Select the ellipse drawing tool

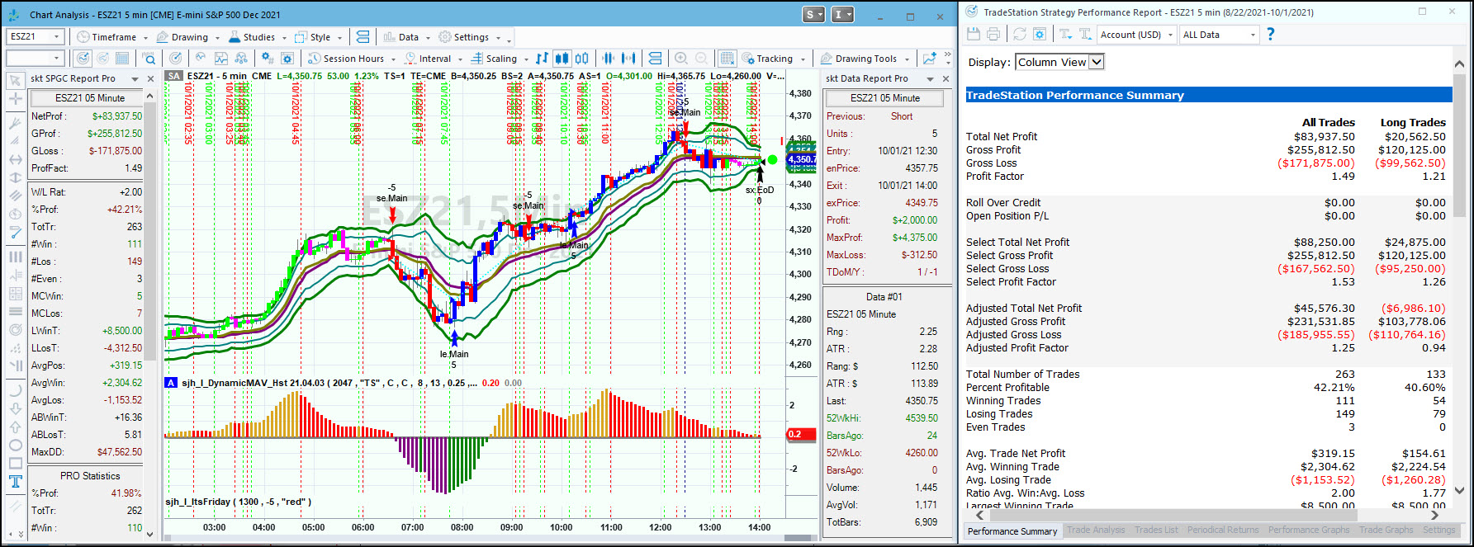pyautogui.click(x=15, y=446)
